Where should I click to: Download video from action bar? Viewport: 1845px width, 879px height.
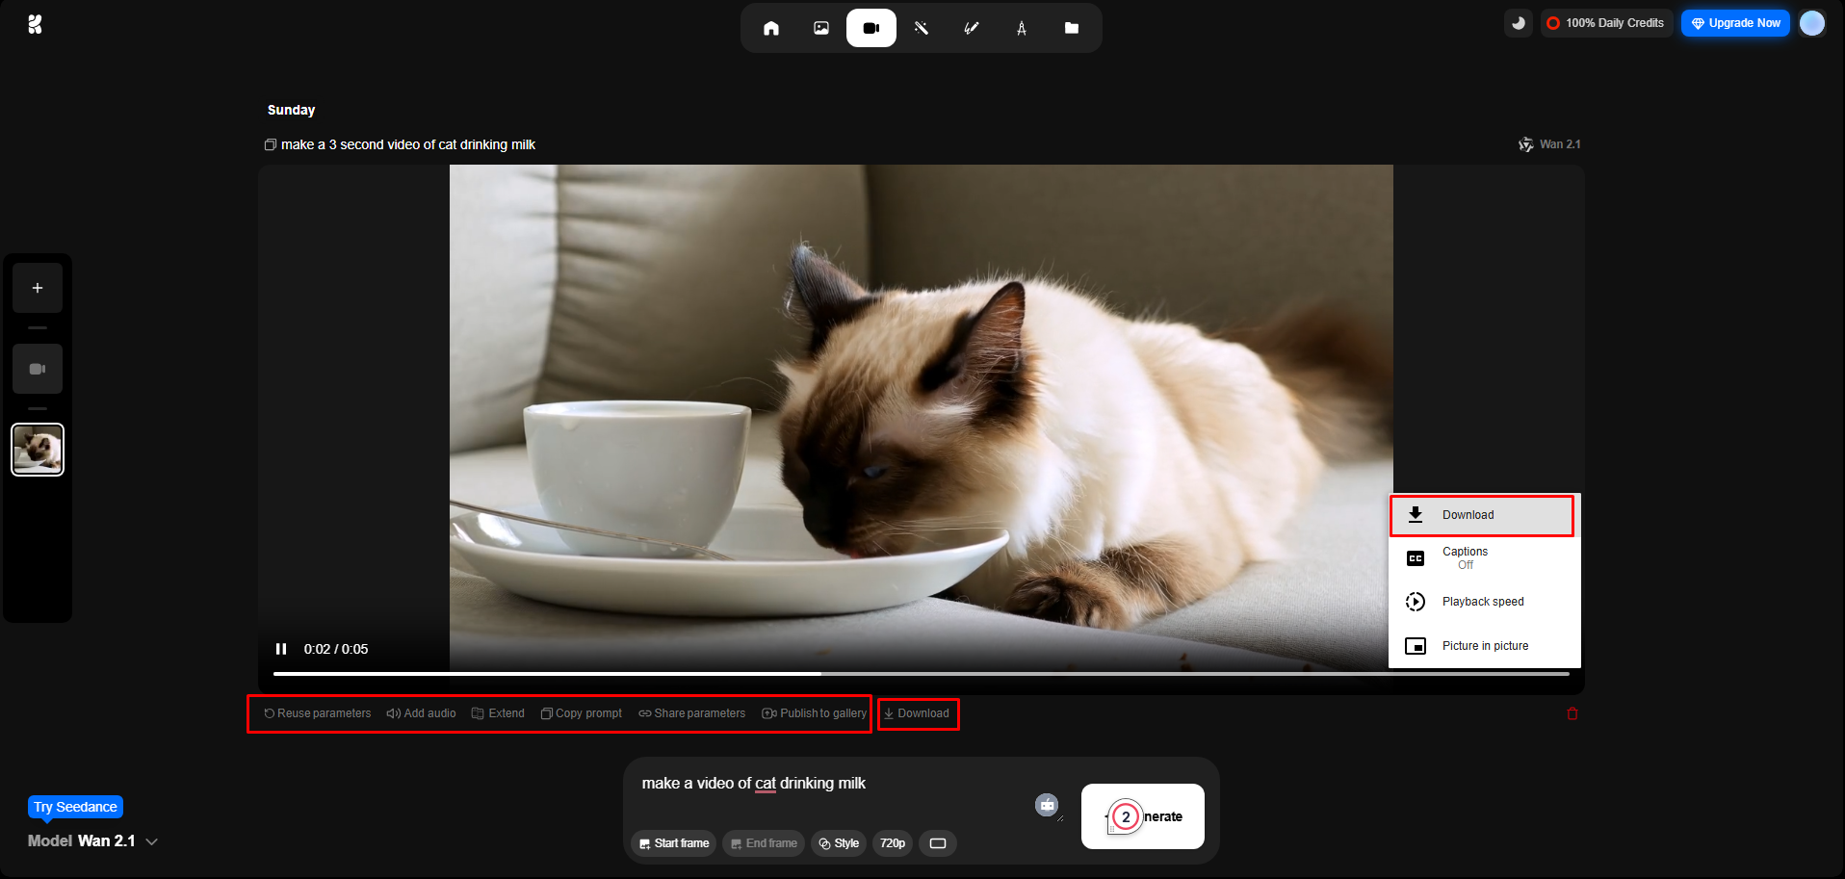(x=917, y=713)
